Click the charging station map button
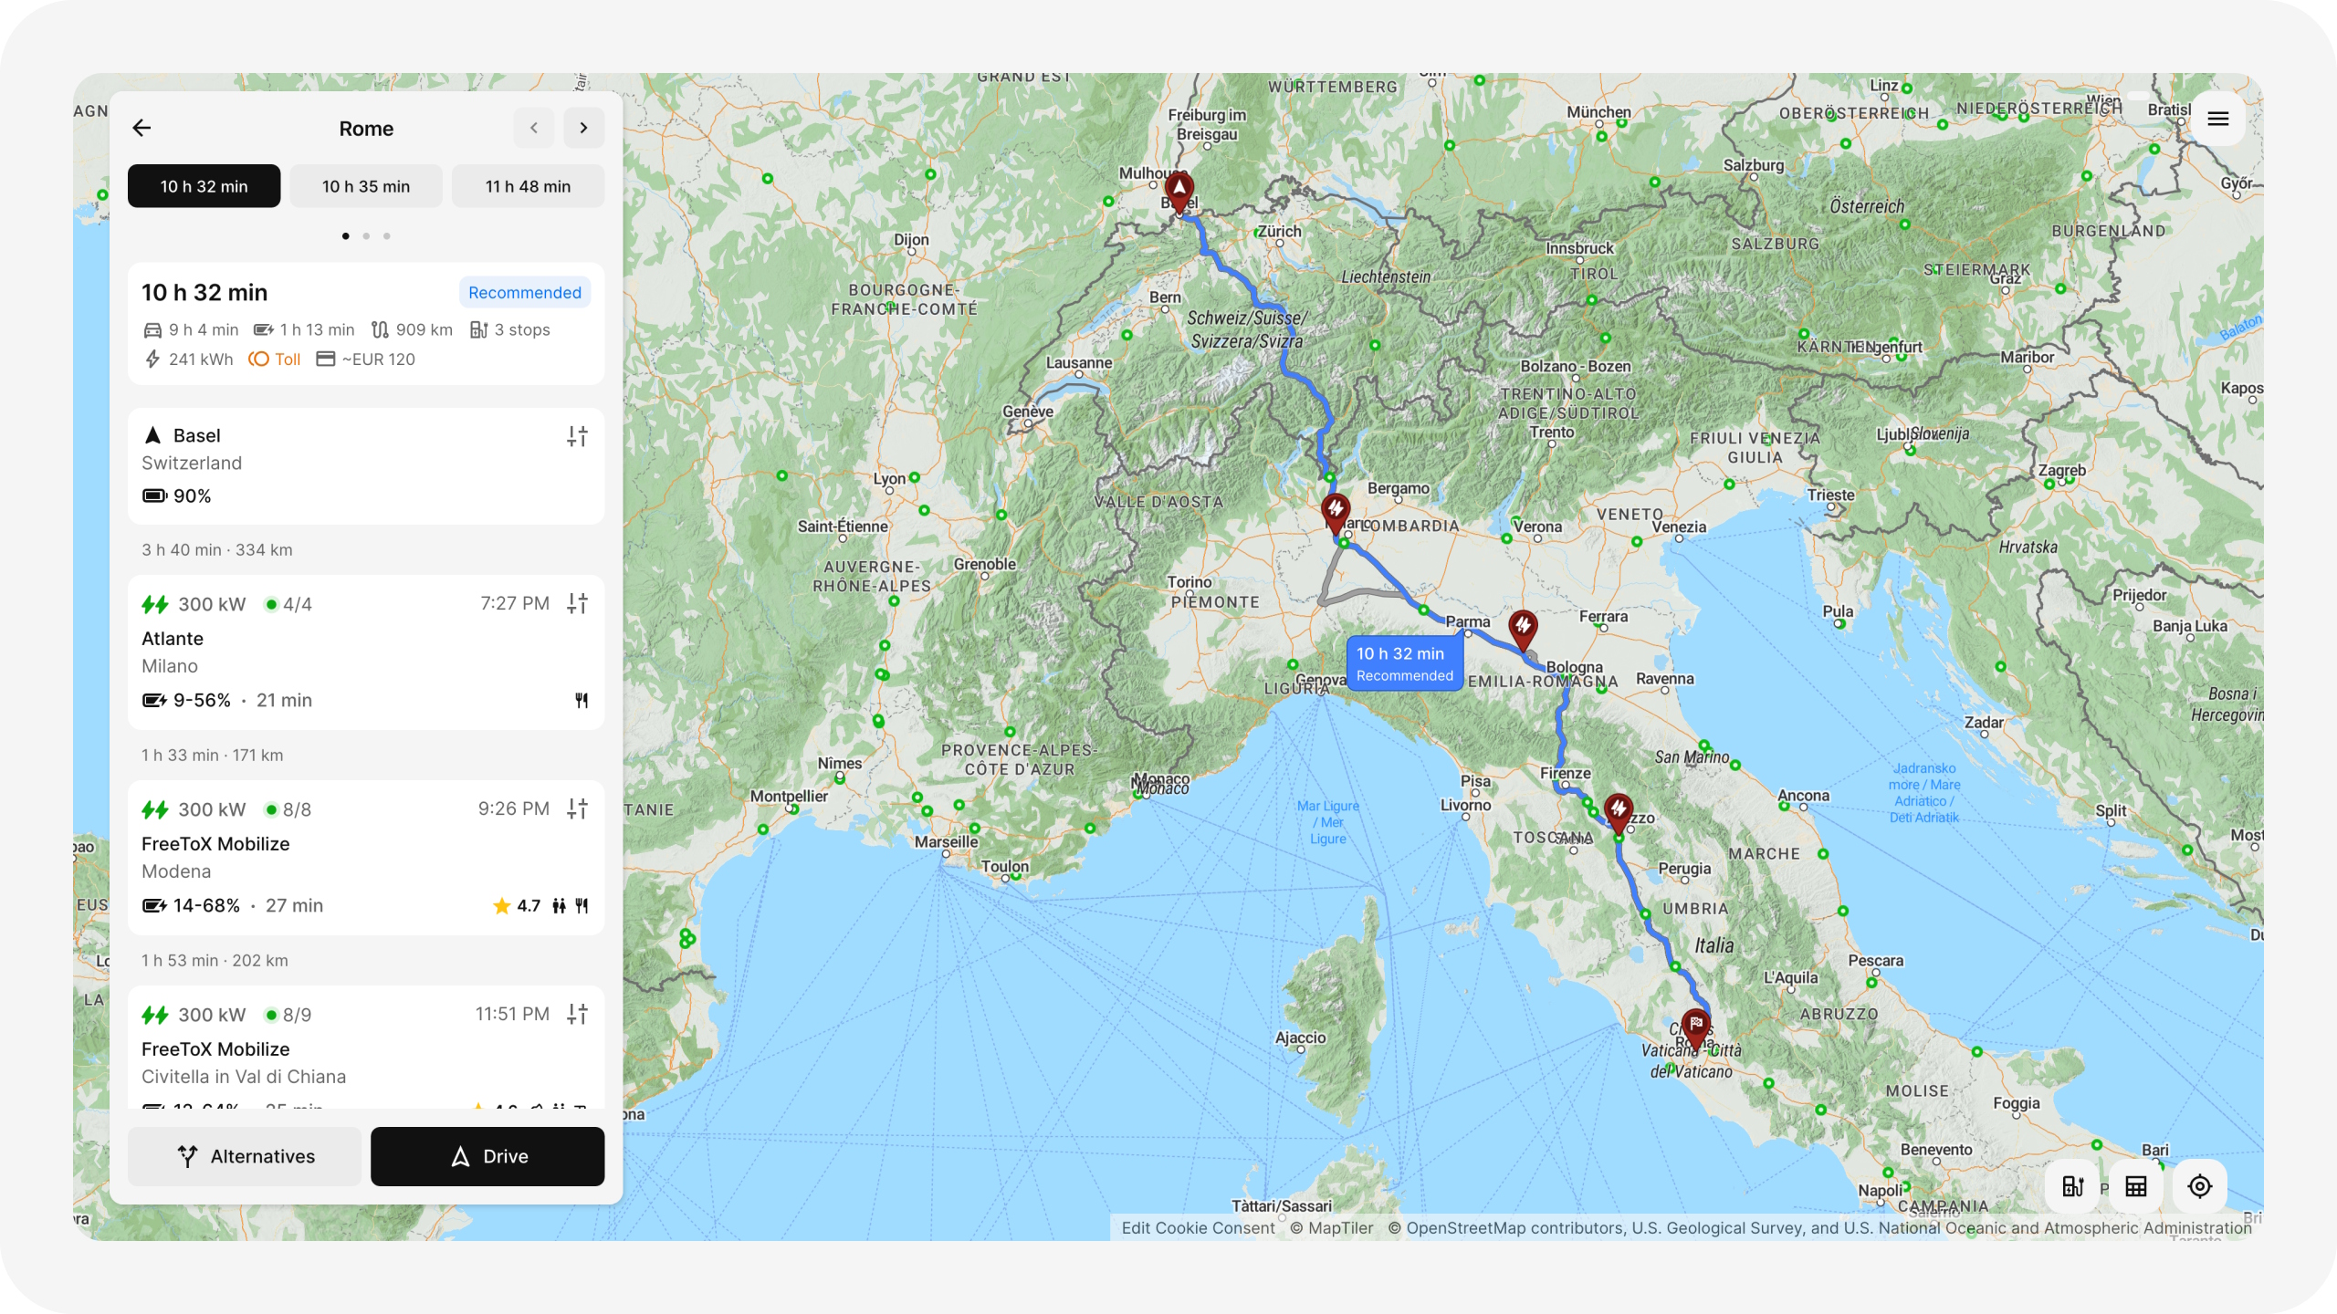Screen dimensions: 2337x1314 tap(2072, 1185)
